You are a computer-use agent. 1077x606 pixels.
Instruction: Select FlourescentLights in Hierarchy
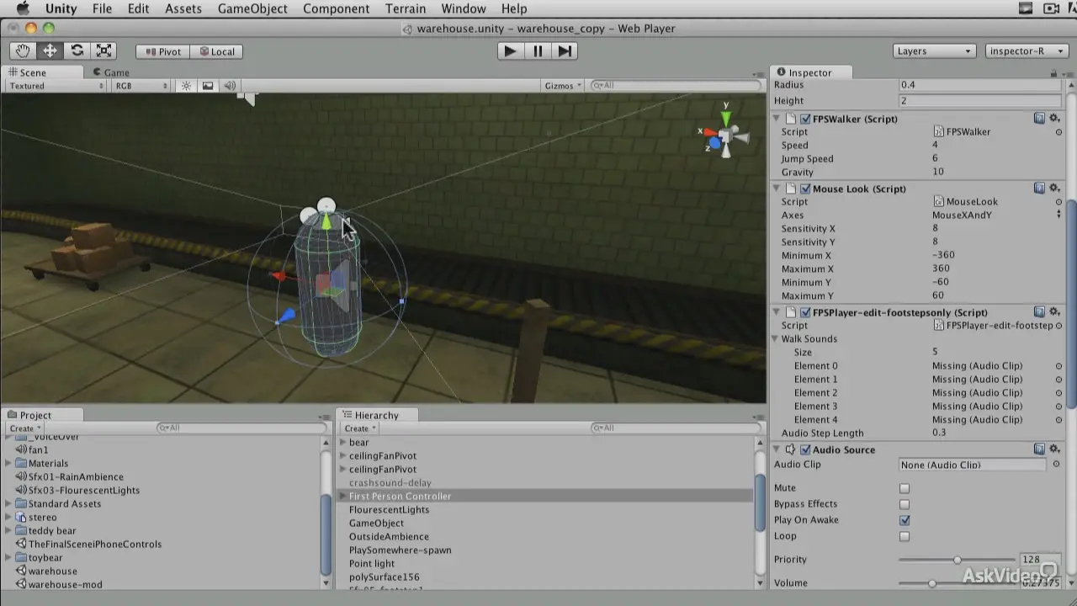(x=389, y=510)
